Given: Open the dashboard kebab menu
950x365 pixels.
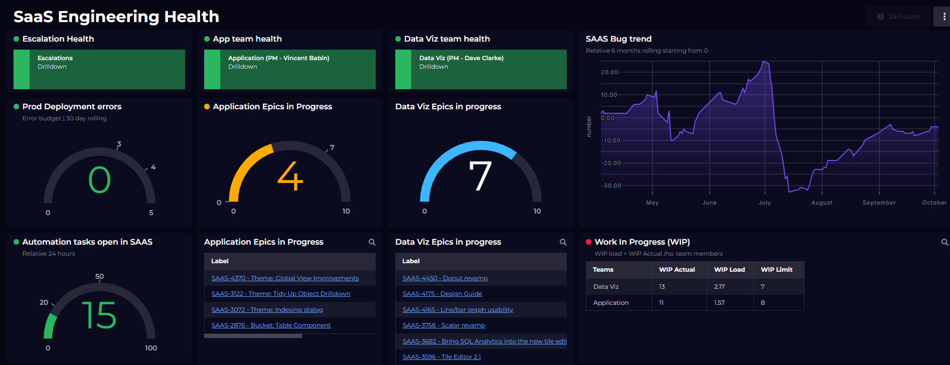Looking at the screenshot, I should point(944,17).
